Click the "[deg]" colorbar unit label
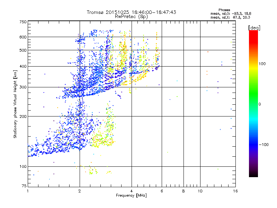The image size is (277, 208). click(254, 28)
